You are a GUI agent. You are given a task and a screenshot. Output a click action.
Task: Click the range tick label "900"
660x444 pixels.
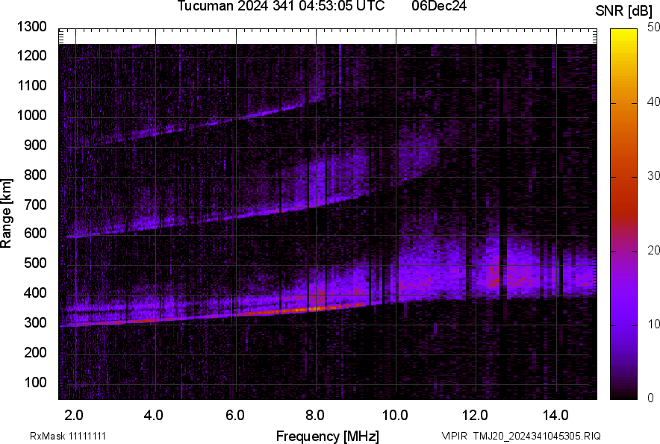click(x=35, y=145)
